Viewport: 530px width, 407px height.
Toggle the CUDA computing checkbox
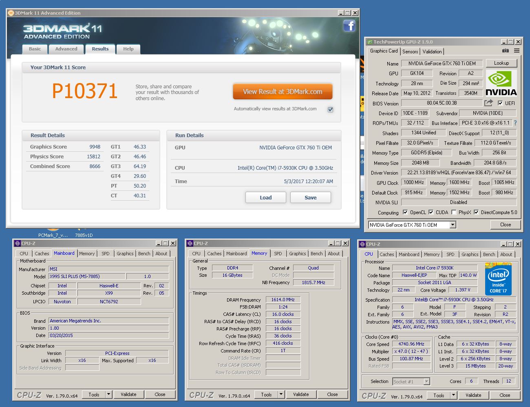(431, 212)
